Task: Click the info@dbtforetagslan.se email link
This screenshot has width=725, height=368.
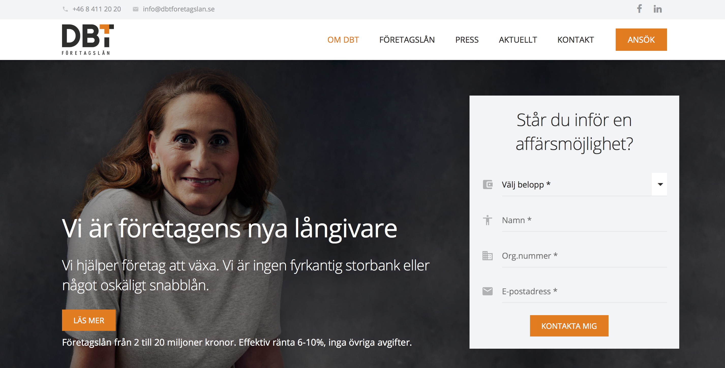Action: point(179,9)
